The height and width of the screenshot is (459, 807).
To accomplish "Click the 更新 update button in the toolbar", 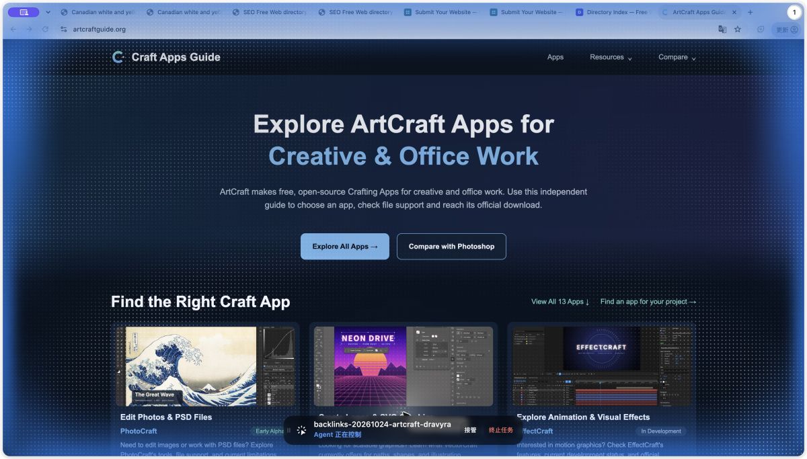I will pyautogui.click(x=786, y=30).
